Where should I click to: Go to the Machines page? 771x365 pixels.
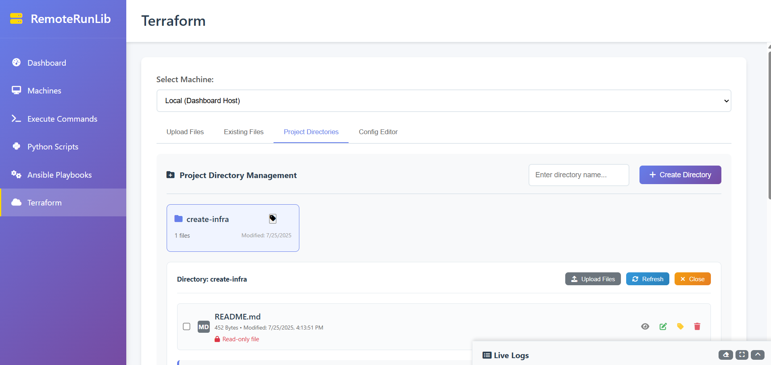pos(63,91)
